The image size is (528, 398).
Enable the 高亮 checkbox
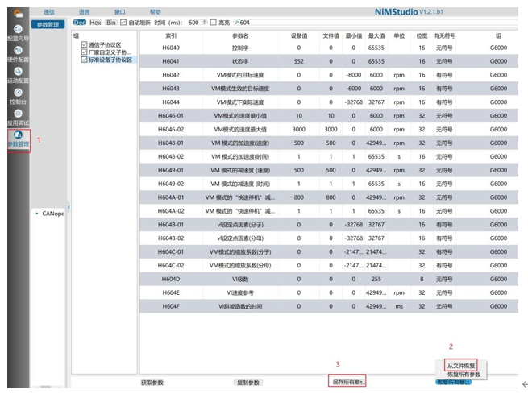213,23
